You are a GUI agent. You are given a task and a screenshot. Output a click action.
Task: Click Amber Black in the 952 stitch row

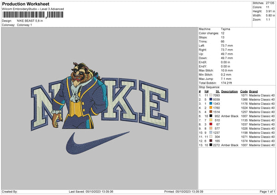pos(229,116)
